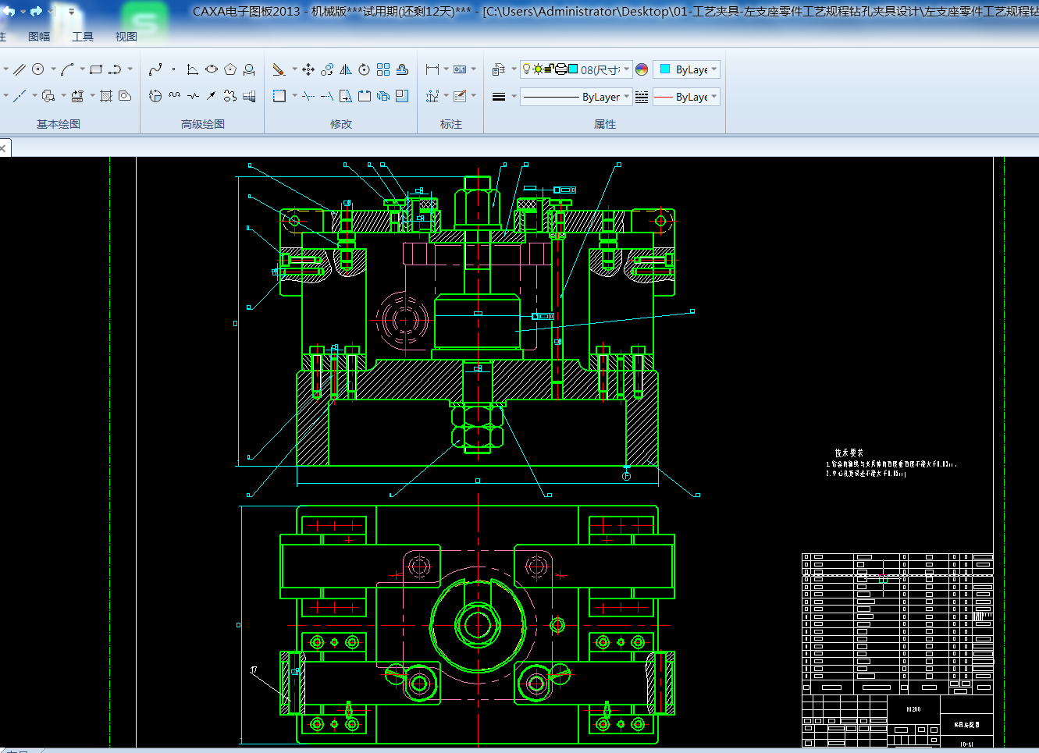Select the parallel lines drawing tool
The image size is (1039, 753).
pos(20,69)
